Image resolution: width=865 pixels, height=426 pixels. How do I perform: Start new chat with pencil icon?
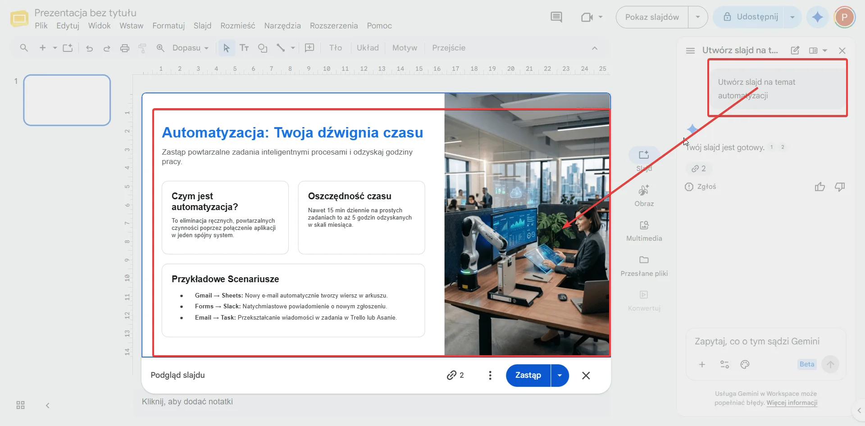click(x=795, y=50)
